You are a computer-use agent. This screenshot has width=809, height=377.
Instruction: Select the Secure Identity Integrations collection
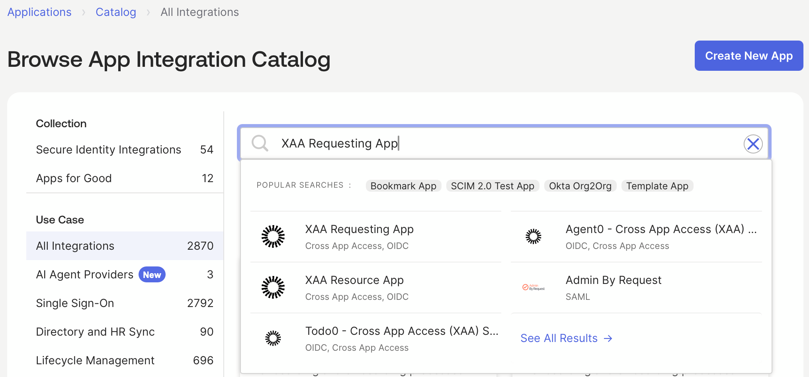(125, 150)
